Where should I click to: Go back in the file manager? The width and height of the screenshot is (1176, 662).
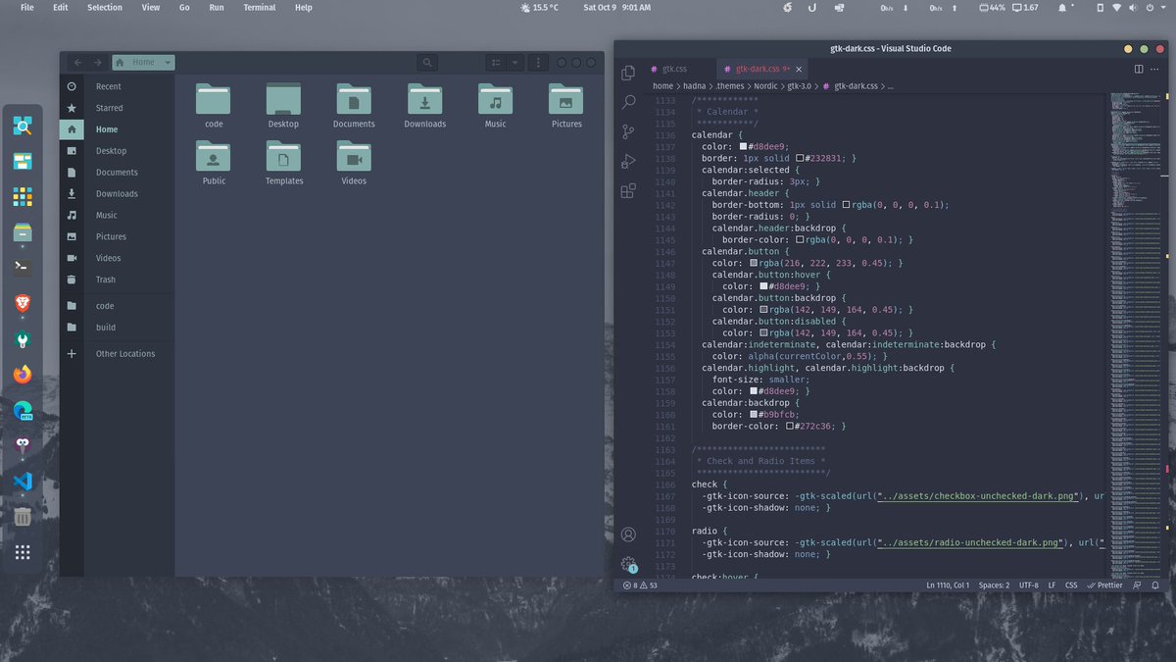[77, 63]
